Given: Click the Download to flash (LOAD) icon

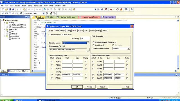Looking at the screenshot, I should click(21, 13).
